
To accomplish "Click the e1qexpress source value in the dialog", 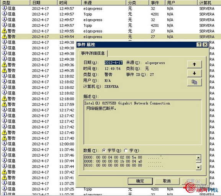I will pyautogui.click(x=155, y=63).
